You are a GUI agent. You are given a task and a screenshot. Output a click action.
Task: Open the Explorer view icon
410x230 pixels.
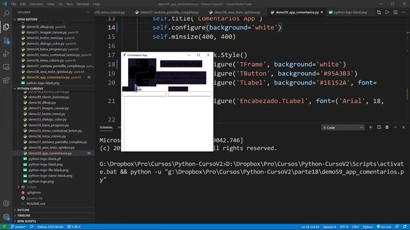(6, 27)
